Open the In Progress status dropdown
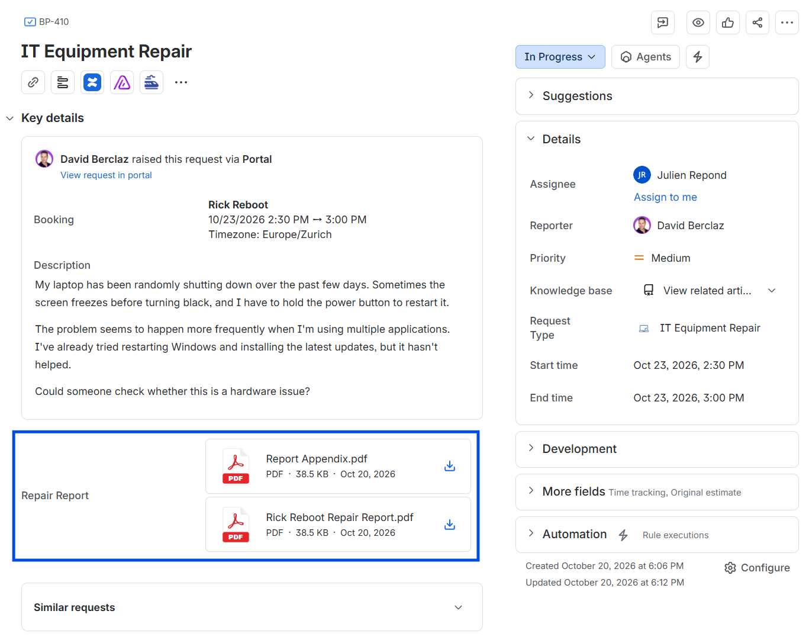Screen dimensions: 809x643 [560, 57]
